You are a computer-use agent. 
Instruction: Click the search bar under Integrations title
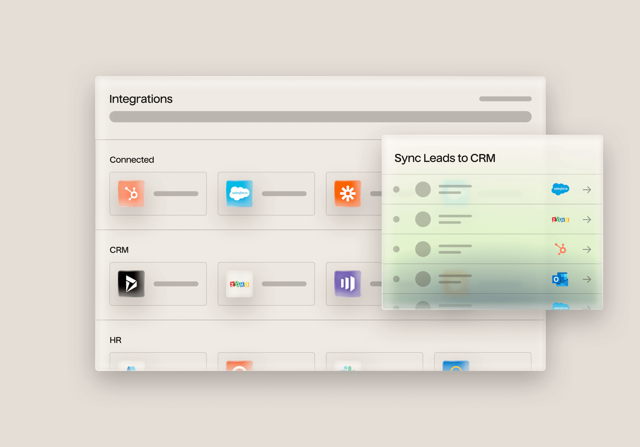[320, 117]
